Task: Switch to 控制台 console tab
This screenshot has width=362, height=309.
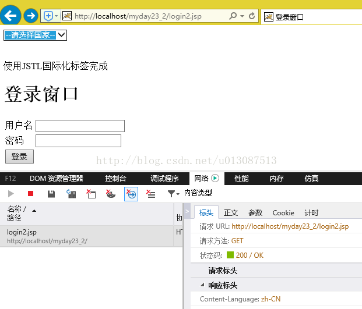Action: tap(115, 178)
